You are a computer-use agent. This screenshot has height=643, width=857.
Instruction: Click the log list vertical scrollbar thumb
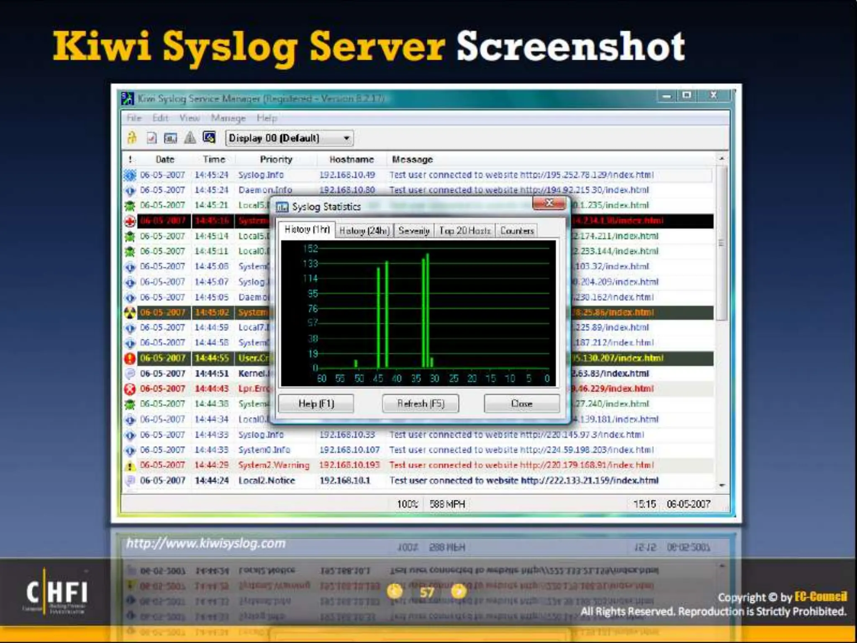point(721,243)
